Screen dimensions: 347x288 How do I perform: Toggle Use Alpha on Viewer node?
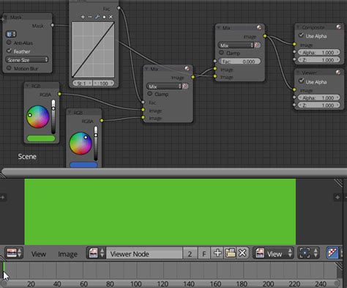(x=301, y=81)
